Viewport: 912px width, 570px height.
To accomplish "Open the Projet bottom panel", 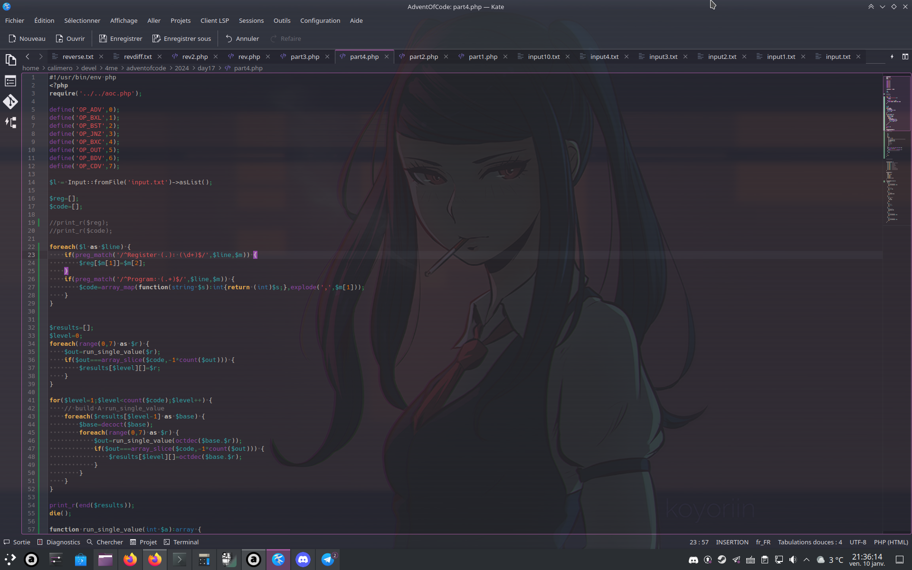I will [x=143, y=542].
